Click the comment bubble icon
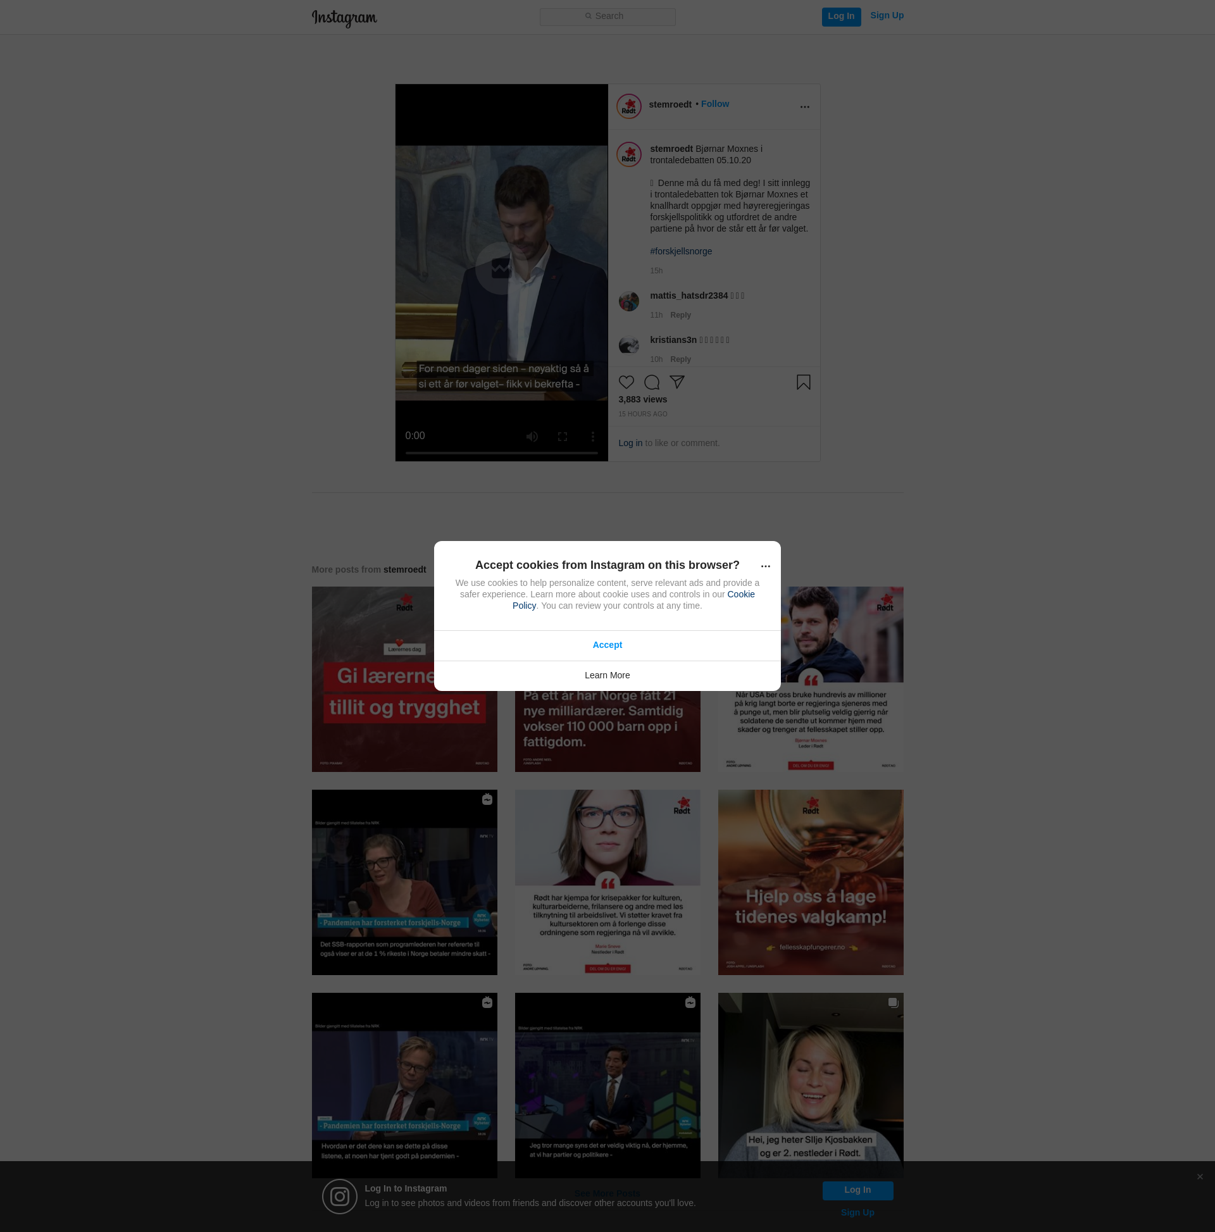This screenshot has height=1232, width=1215. pyautogui.click(x=651, y=382)
